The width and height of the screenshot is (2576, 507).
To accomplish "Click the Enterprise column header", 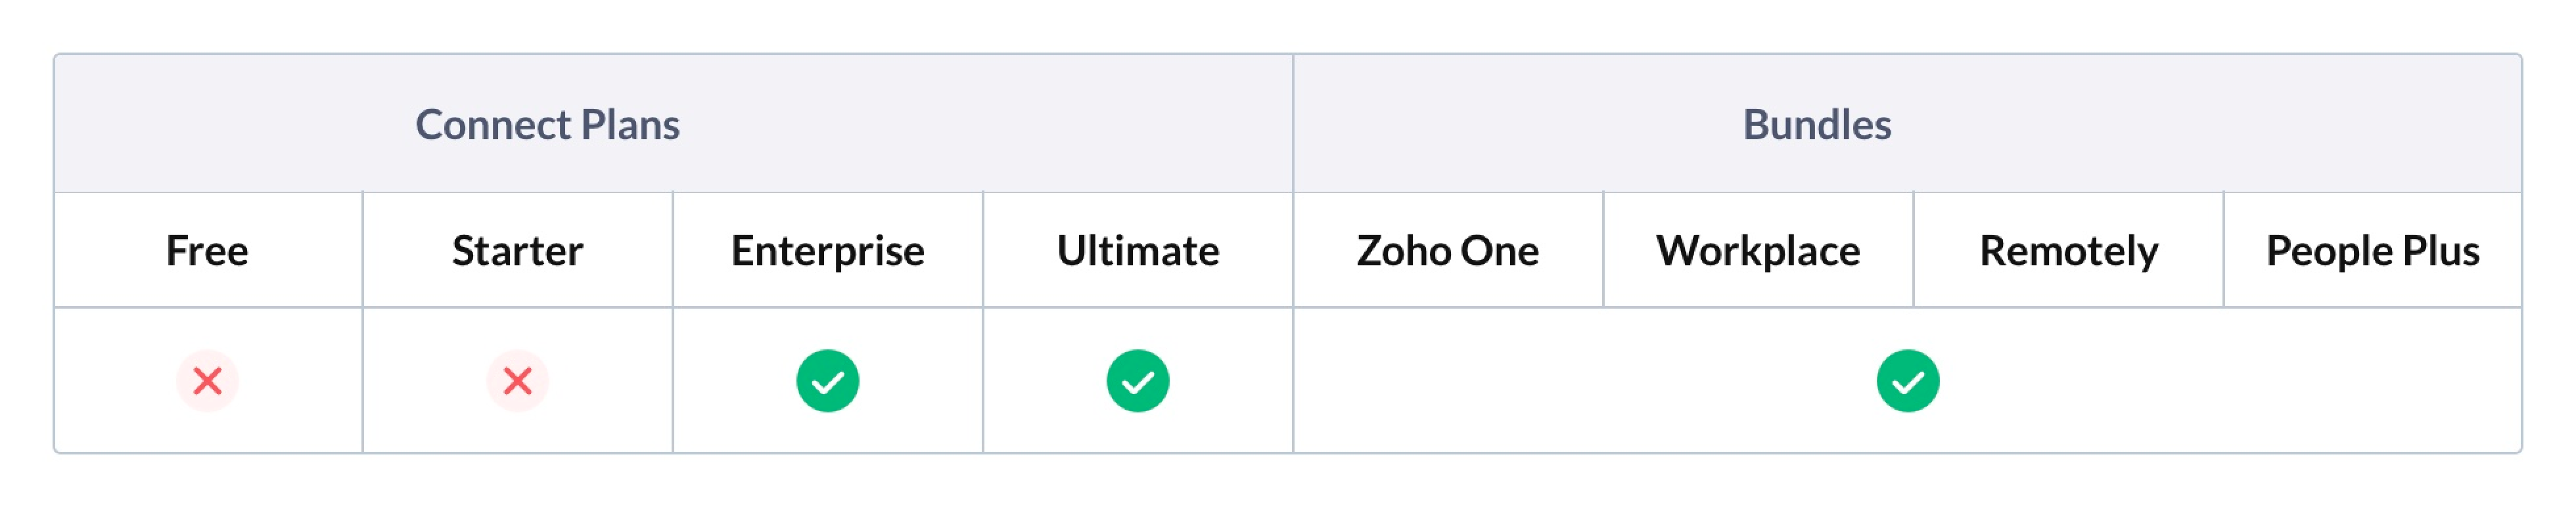I will [827, 251].
